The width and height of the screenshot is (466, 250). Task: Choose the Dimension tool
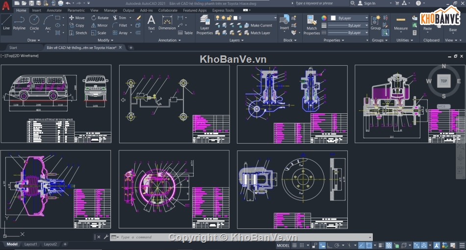tap(167, 23)
